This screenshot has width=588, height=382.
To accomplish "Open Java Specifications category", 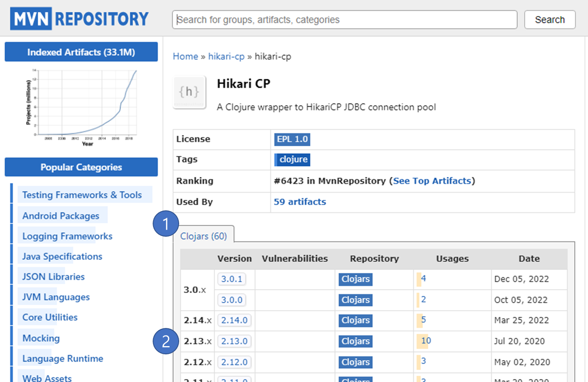I will coord(62,257).
